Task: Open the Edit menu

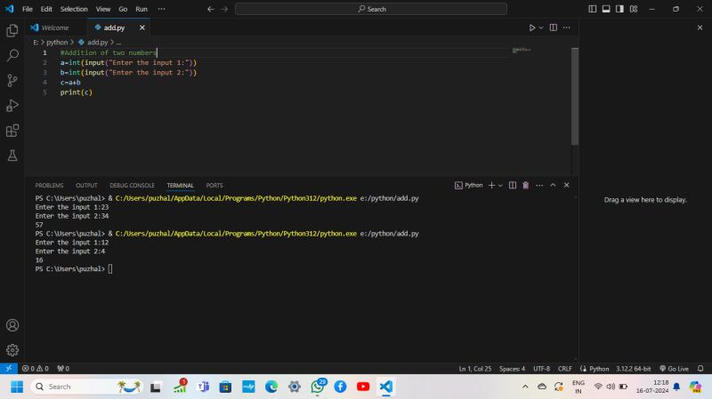Action: 46,9
